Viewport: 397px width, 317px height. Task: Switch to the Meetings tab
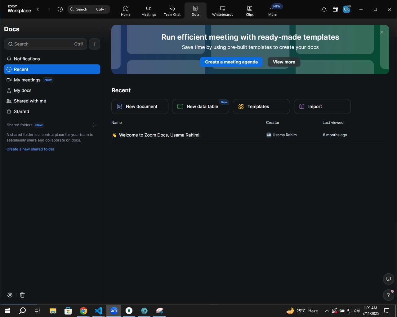(149, 11)
